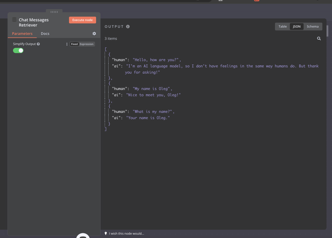Viewport: 332px width, 238px height.
Task: Click the "My name is Oleg" value
Action: [151, 89]
